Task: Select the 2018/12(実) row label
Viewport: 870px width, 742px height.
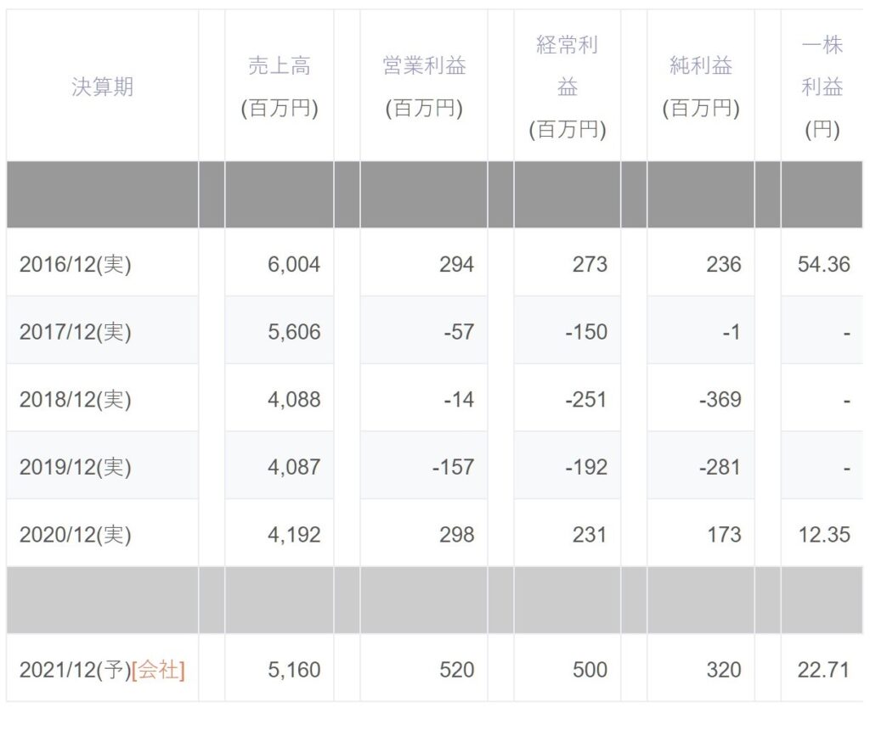Action: (x=76, y=399)
